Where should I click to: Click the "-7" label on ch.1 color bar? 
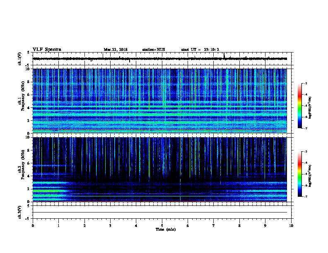click(305, 128)
